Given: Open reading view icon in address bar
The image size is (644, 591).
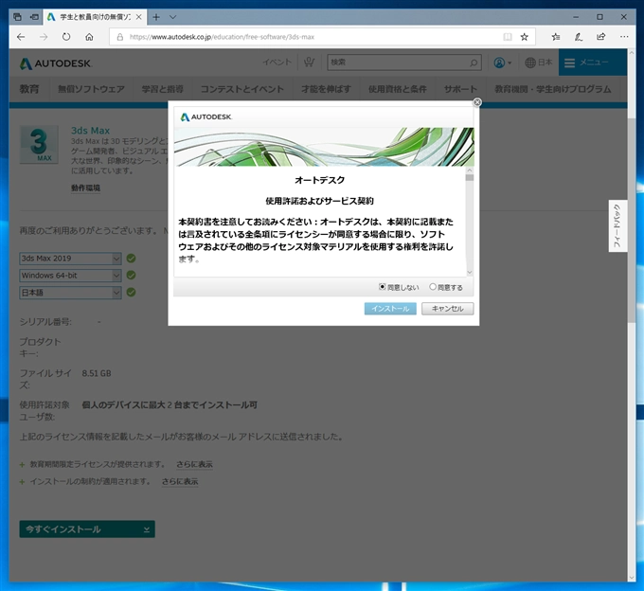Looking at the screenshot, I should (x=508, y=37).
